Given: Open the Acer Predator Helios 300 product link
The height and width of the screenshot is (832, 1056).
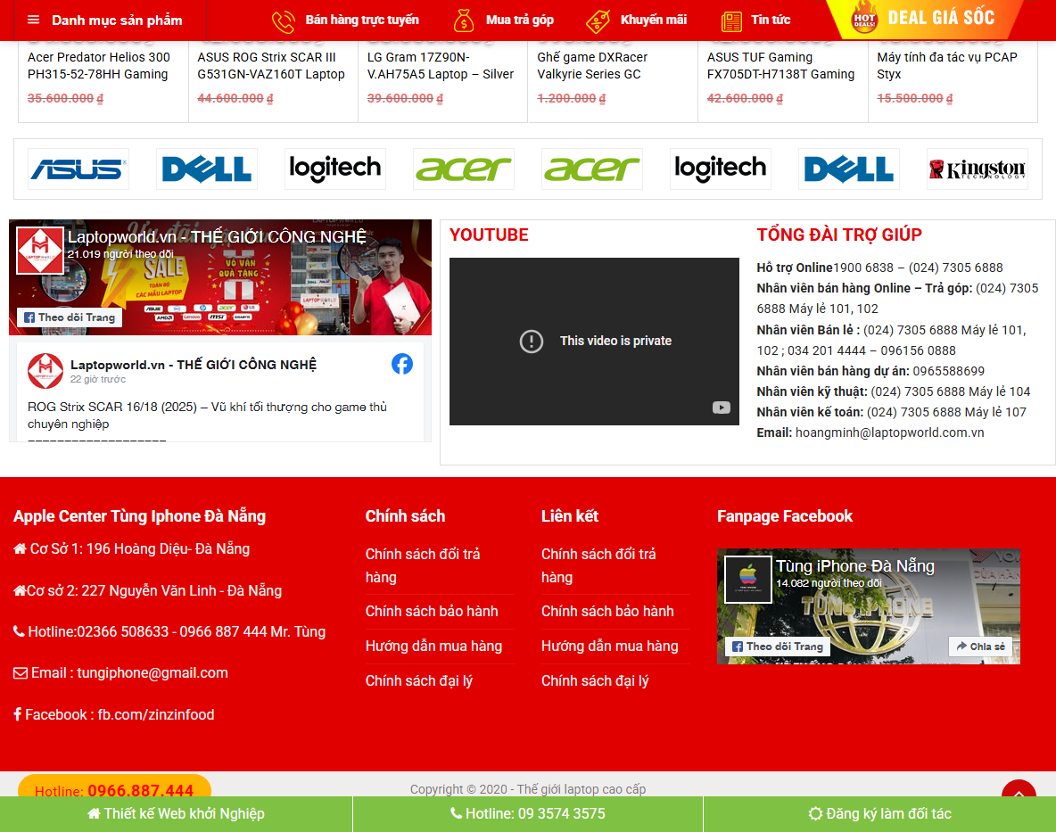Looking at the screenshot, I should pyautogui.click(x=98, y=65).
